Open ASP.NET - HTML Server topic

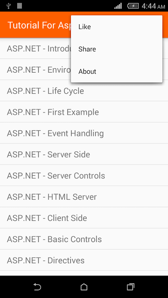(84, 197)
